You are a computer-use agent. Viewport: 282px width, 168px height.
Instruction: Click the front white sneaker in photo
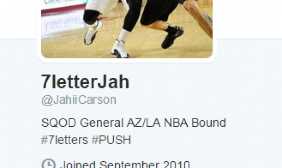[119, 49]
